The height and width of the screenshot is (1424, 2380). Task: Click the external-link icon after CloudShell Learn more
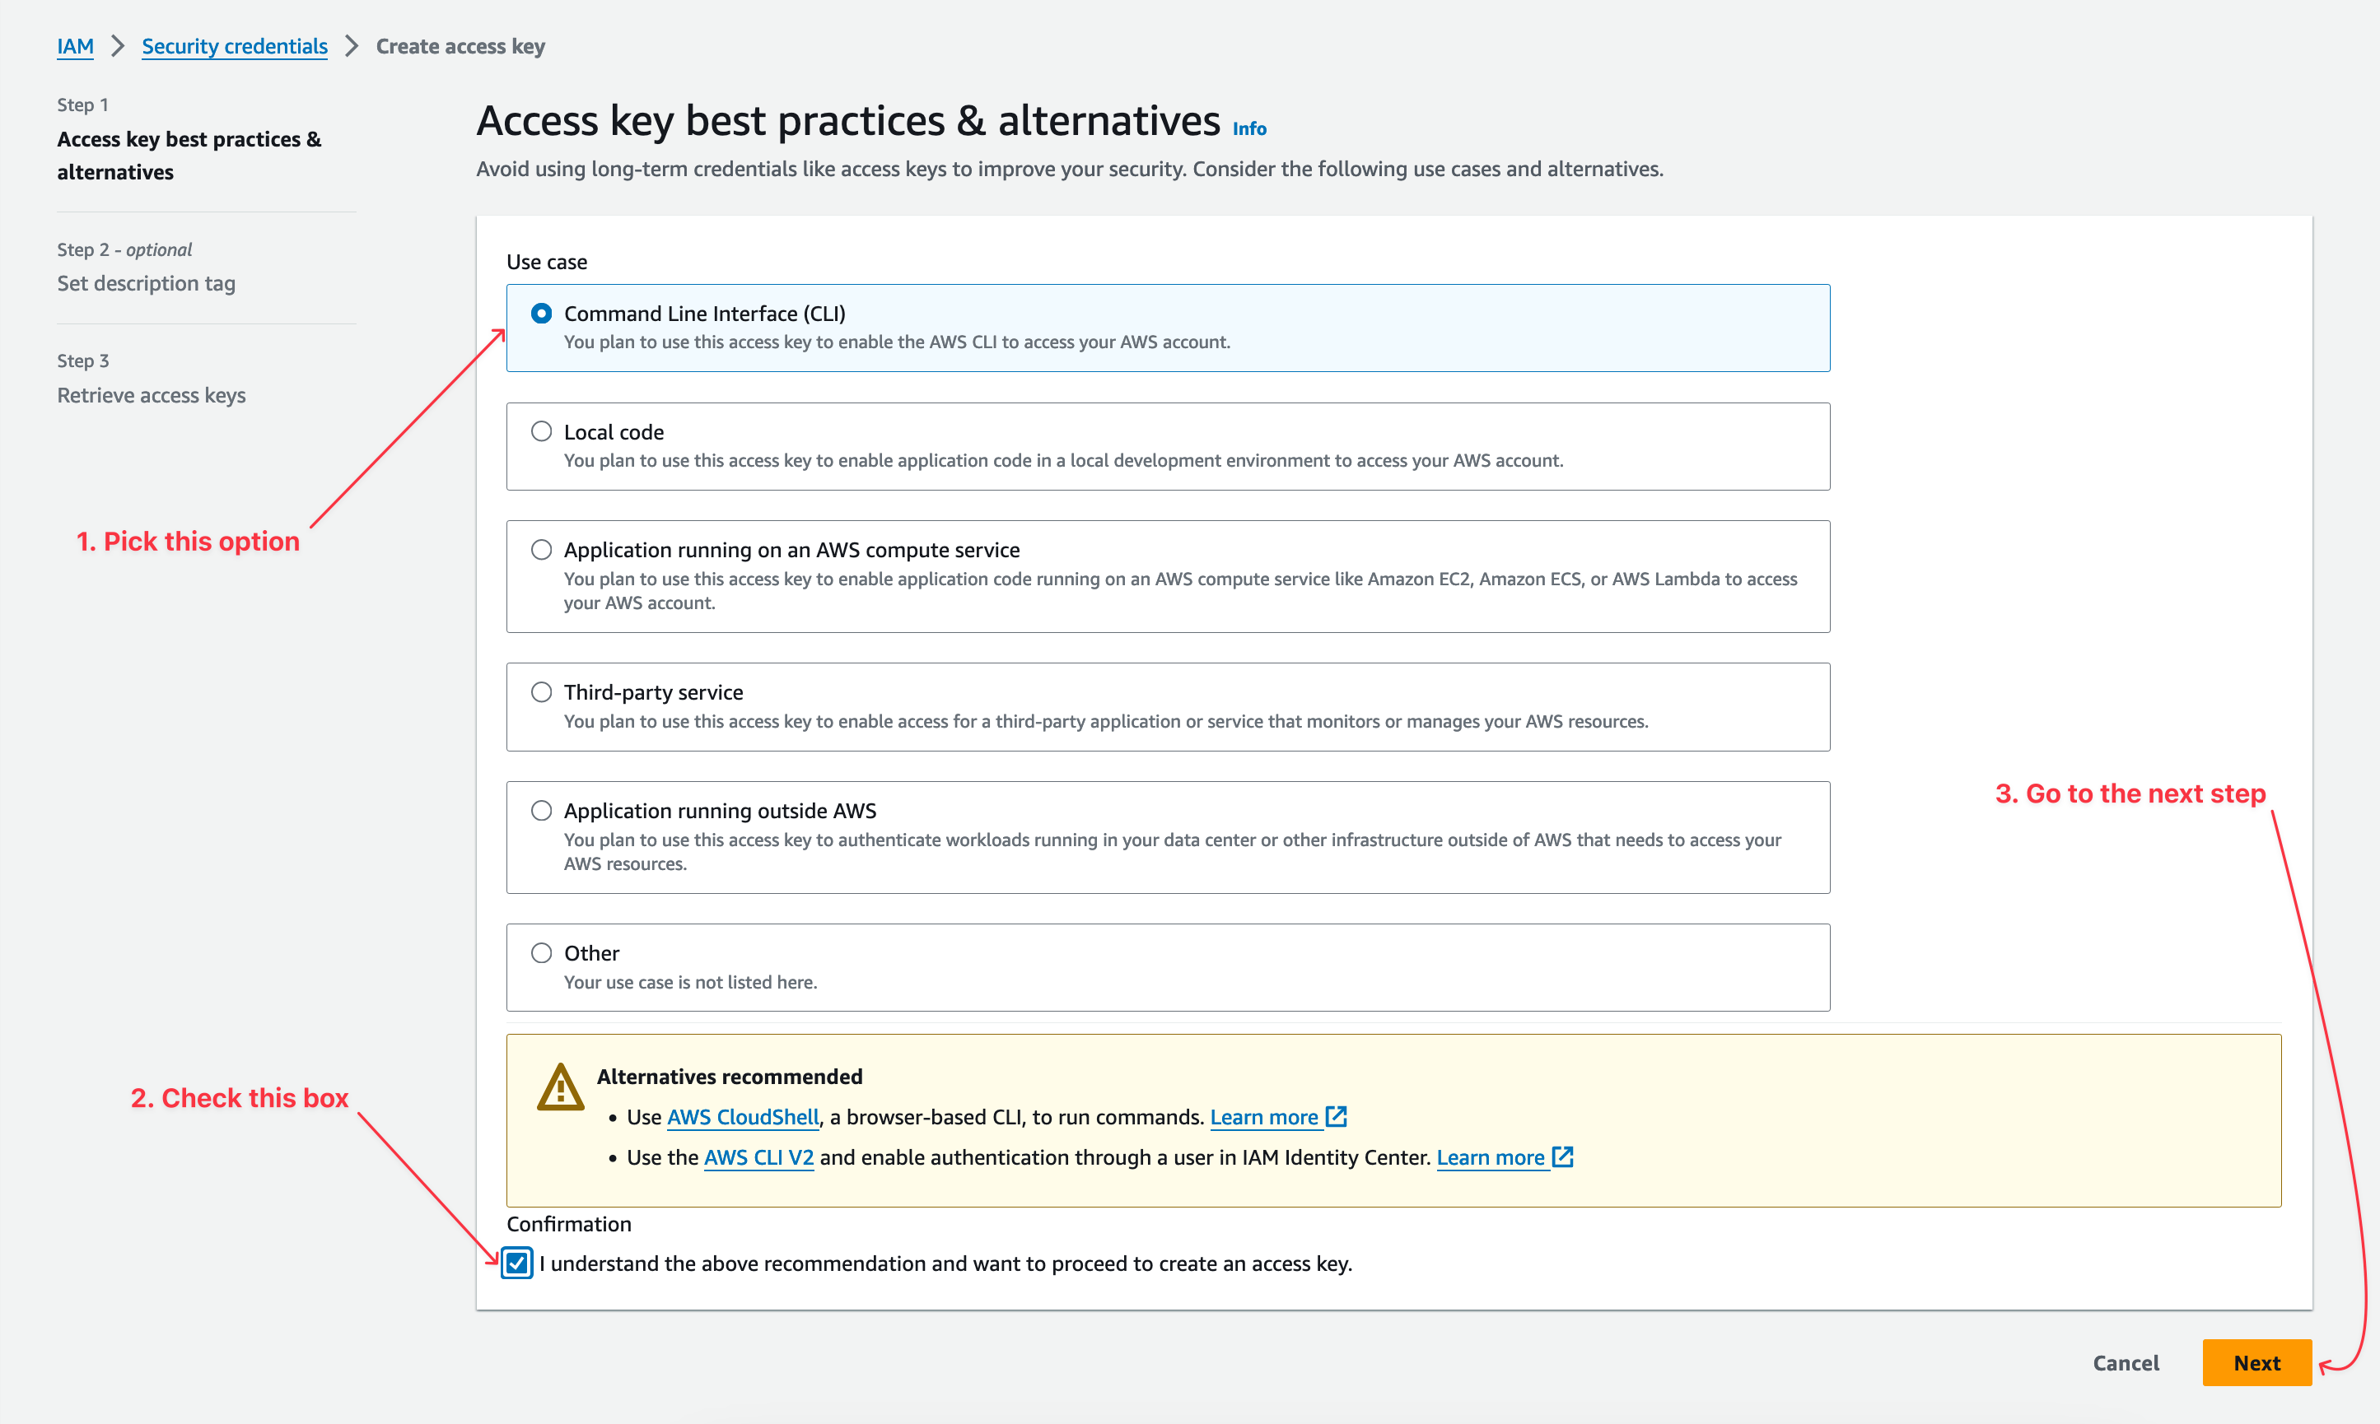pos(1336,1116)
